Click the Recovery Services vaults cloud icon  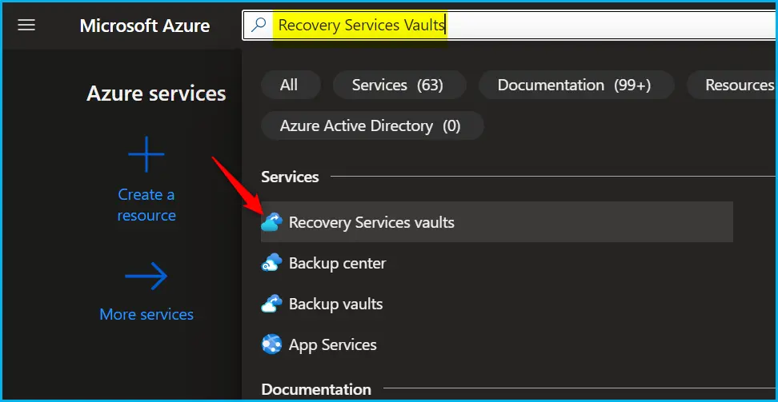coord(272,222)
